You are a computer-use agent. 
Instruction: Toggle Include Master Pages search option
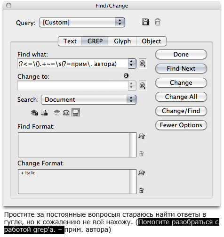click(66, 113)
